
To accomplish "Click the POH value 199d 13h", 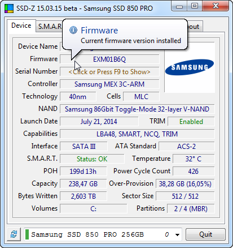I will point(83,172).
